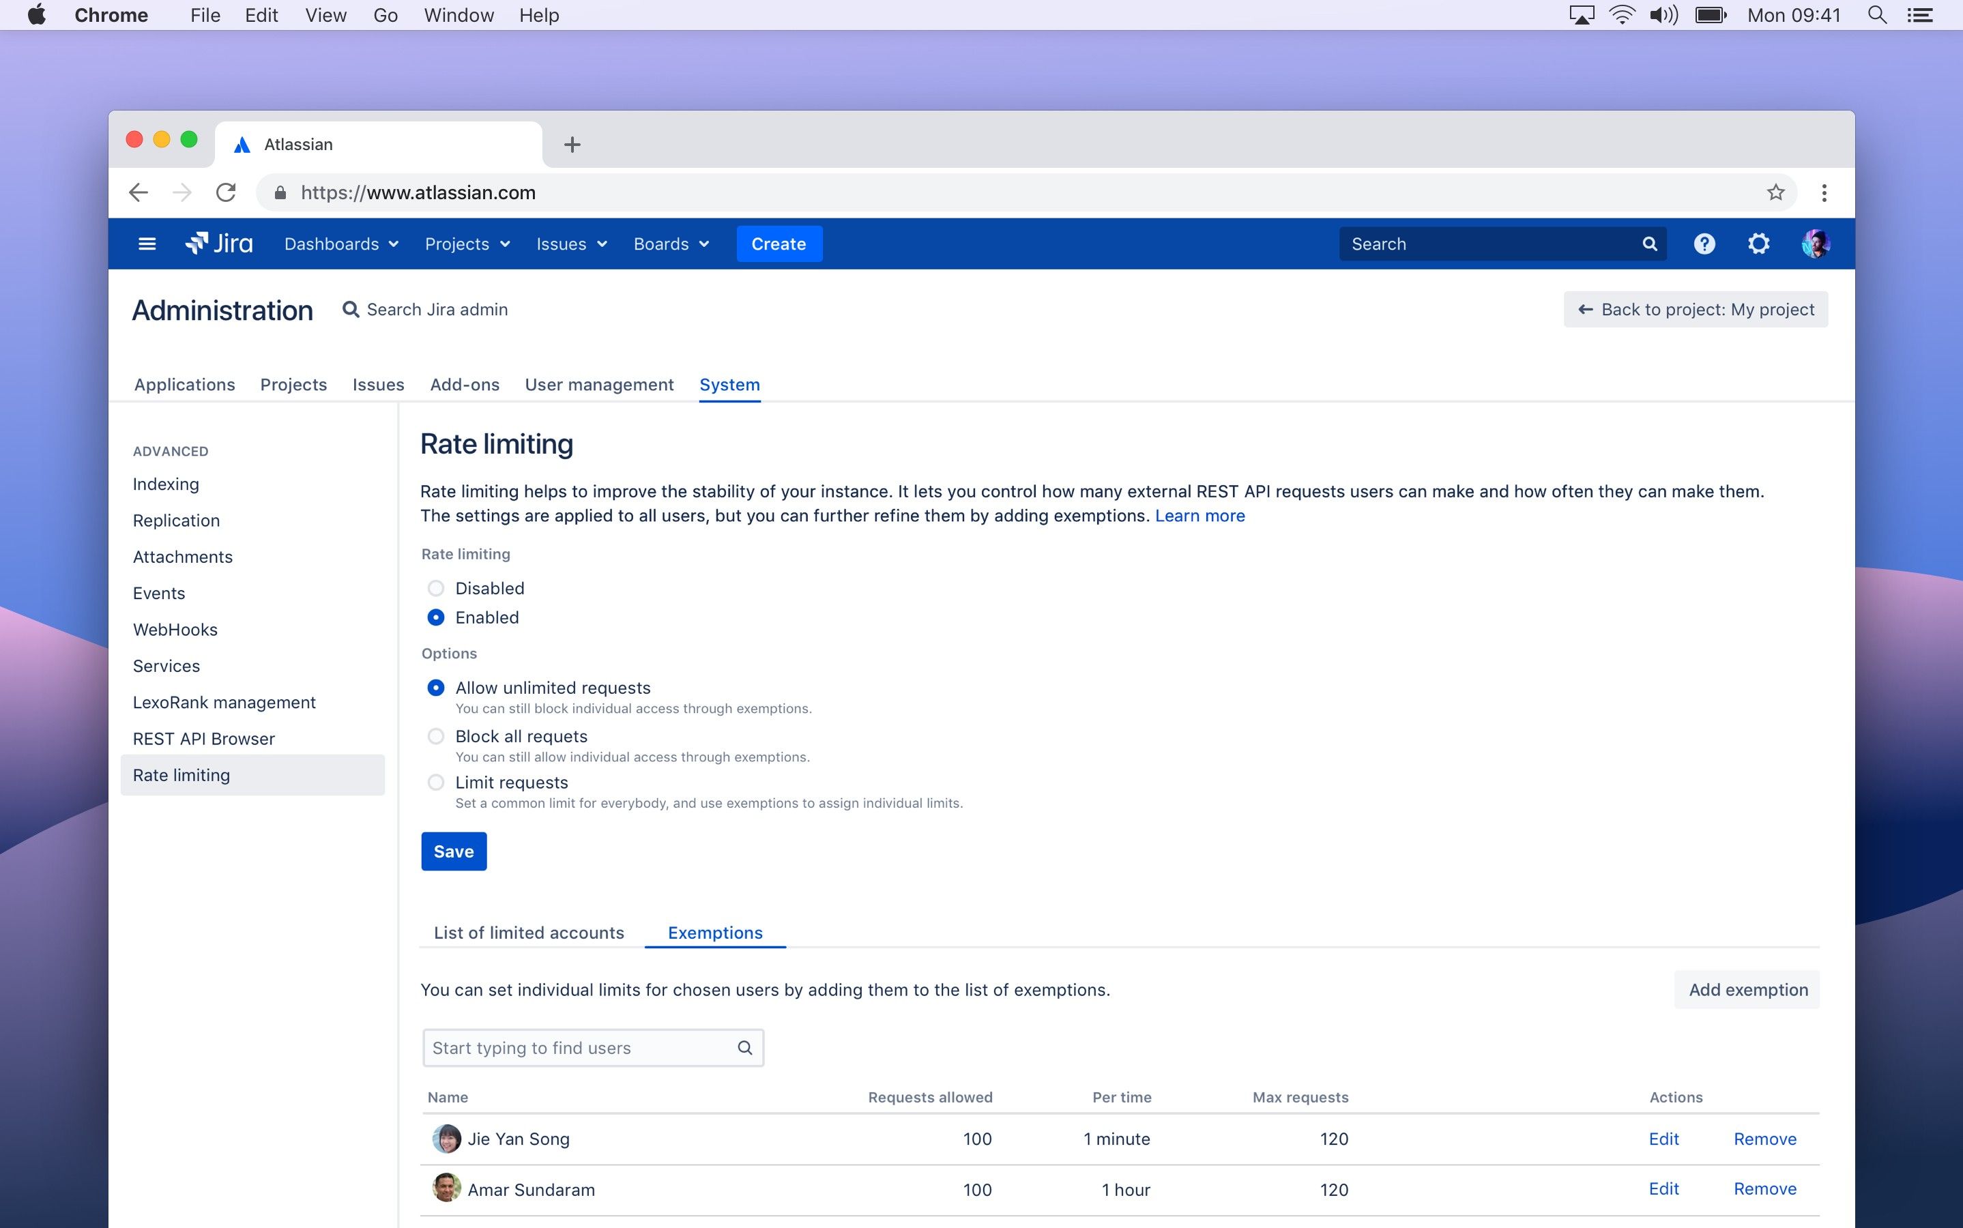Click the Jira logo
This screenshot has height=1228, width=1963.
pos(219,244)
